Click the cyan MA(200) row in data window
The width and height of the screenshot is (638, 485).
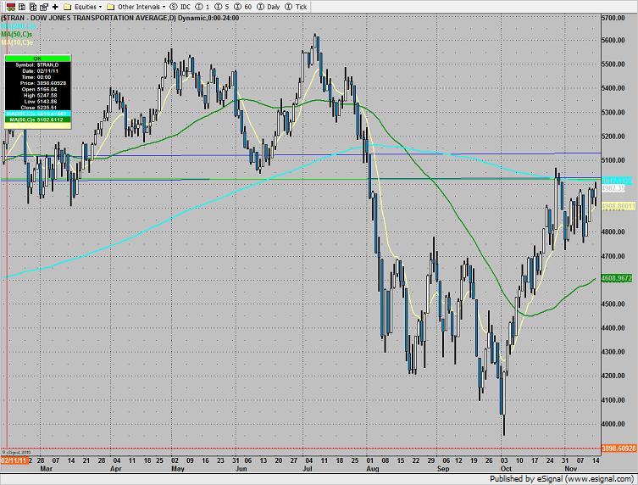[x=37, y=114]
